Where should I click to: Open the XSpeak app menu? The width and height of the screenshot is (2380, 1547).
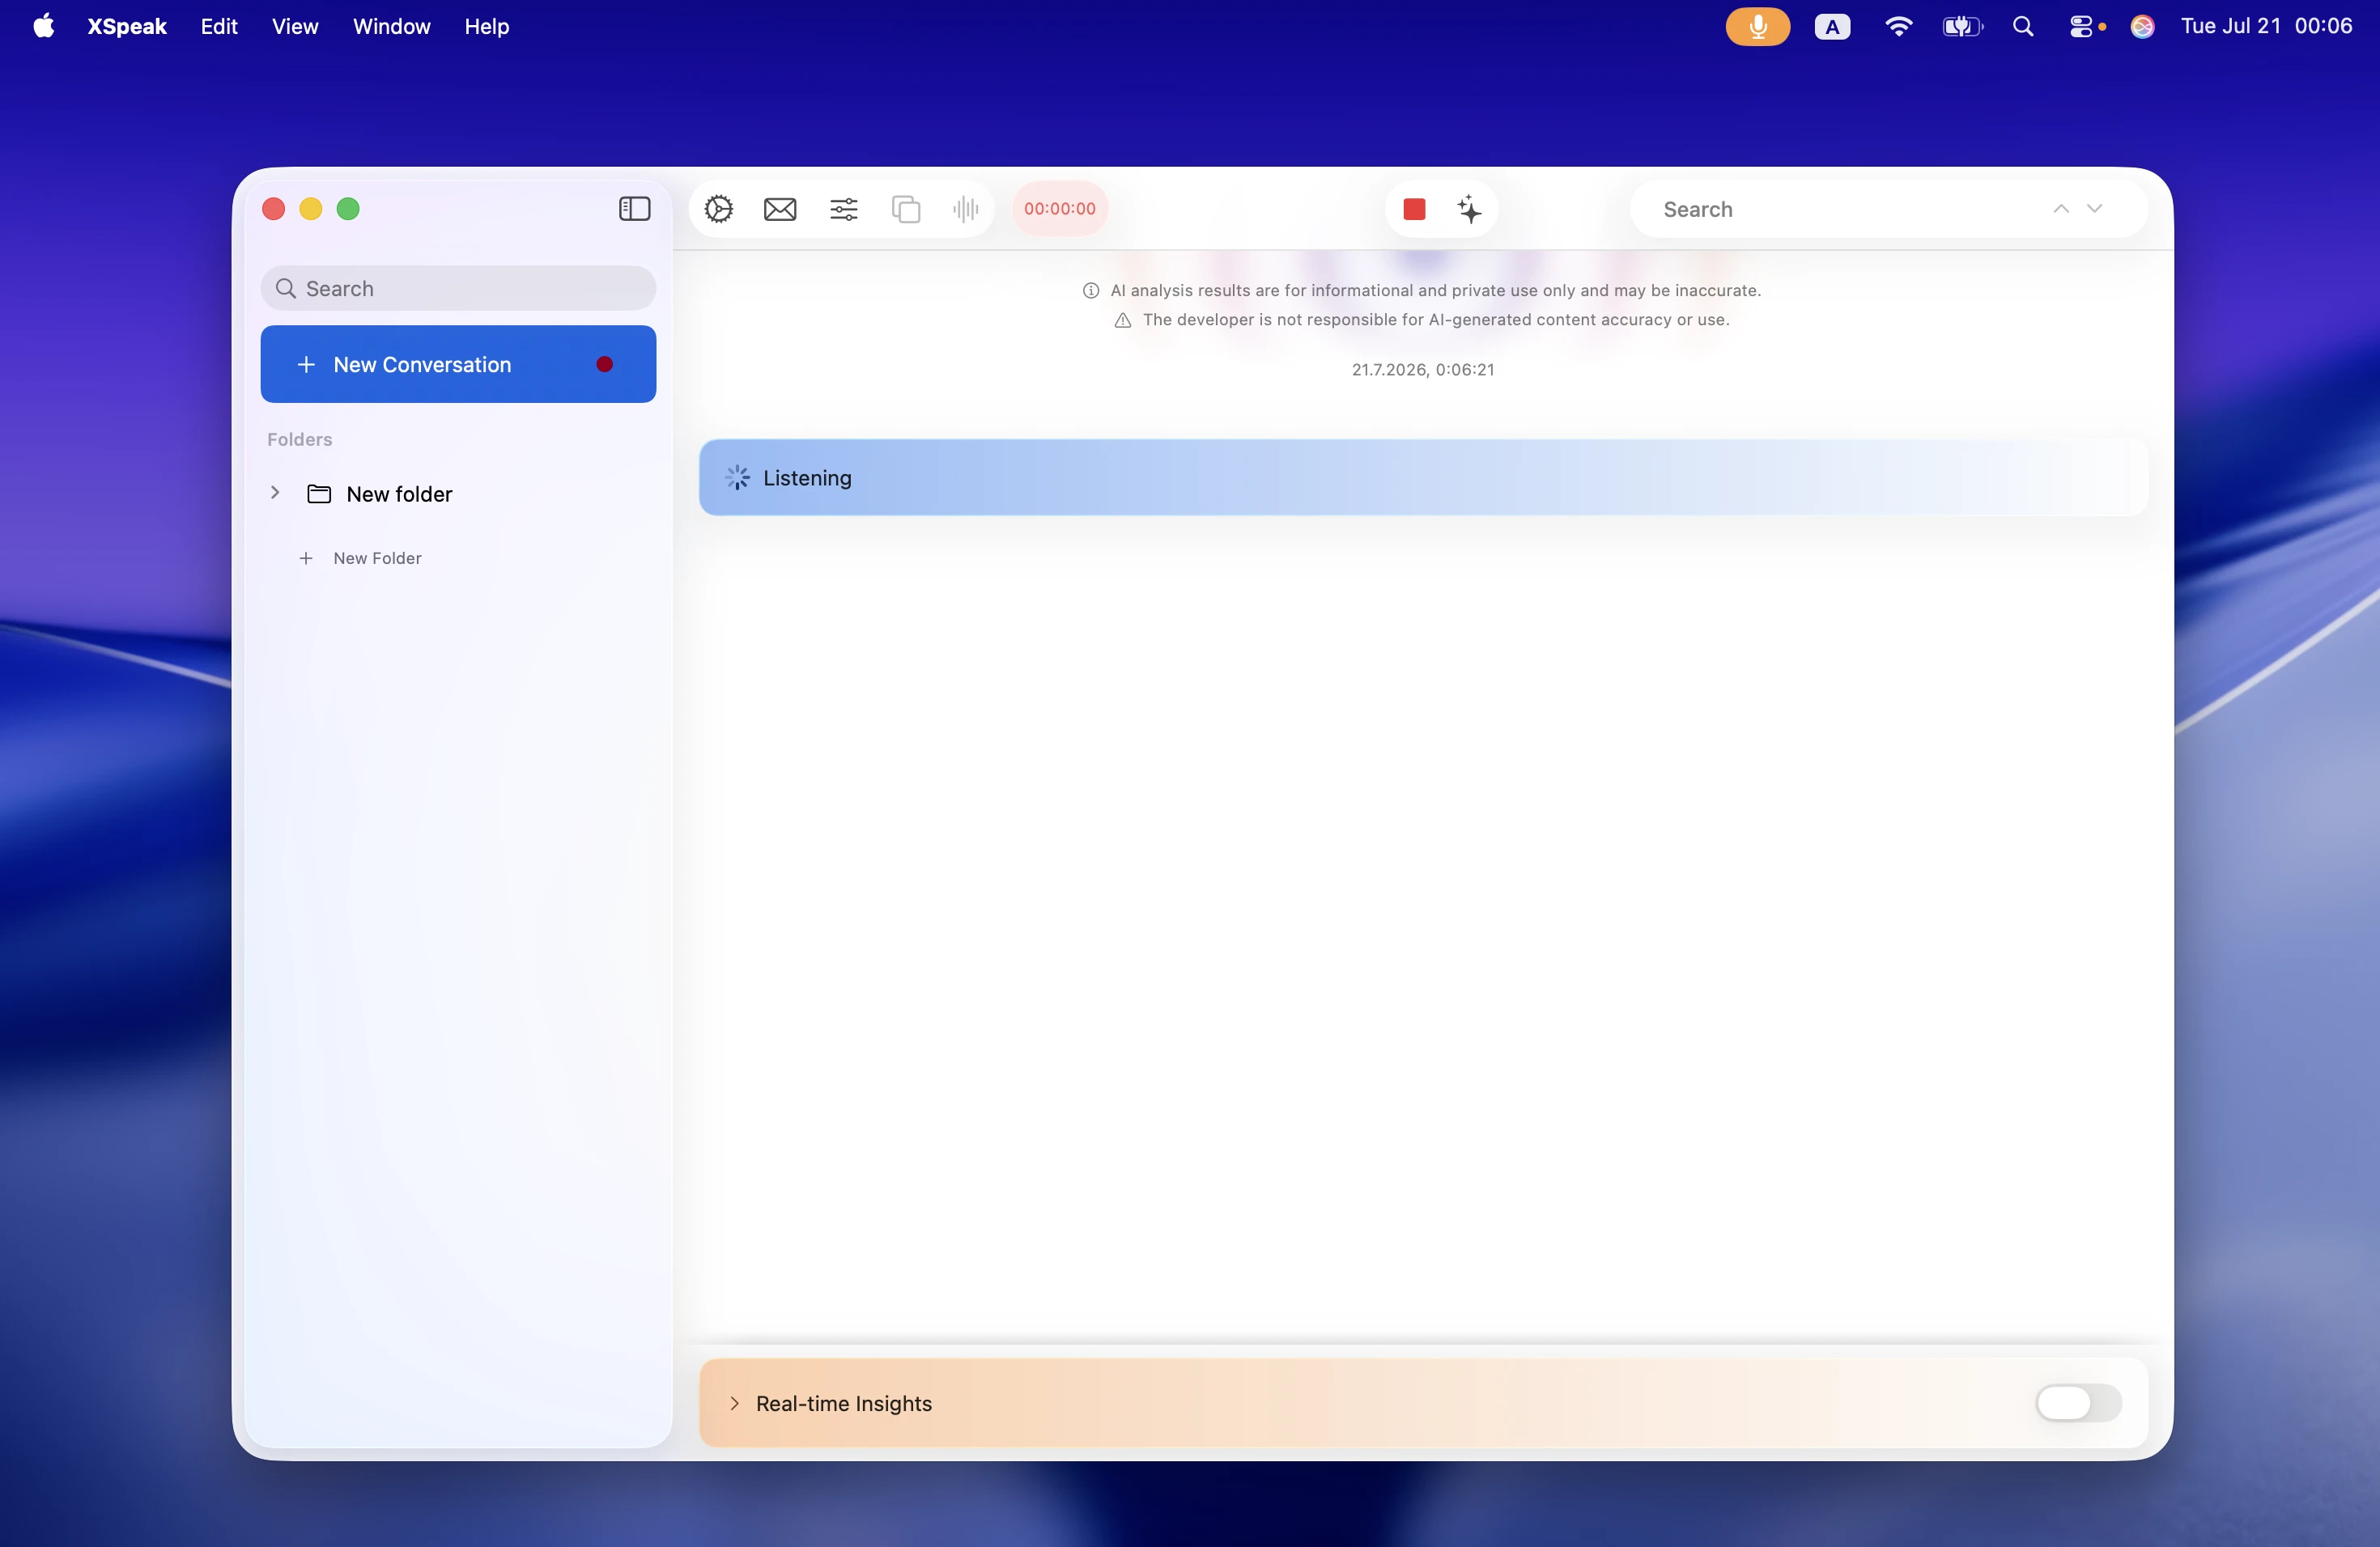127,26
